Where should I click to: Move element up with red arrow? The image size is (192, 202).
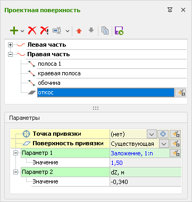point(79,31)
